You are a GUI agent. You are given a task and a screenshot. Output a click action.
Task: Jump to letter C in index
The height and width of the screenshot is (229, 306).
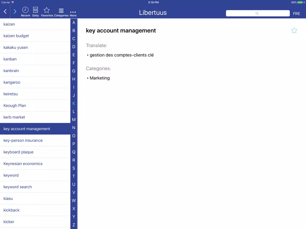pos(74,38)
